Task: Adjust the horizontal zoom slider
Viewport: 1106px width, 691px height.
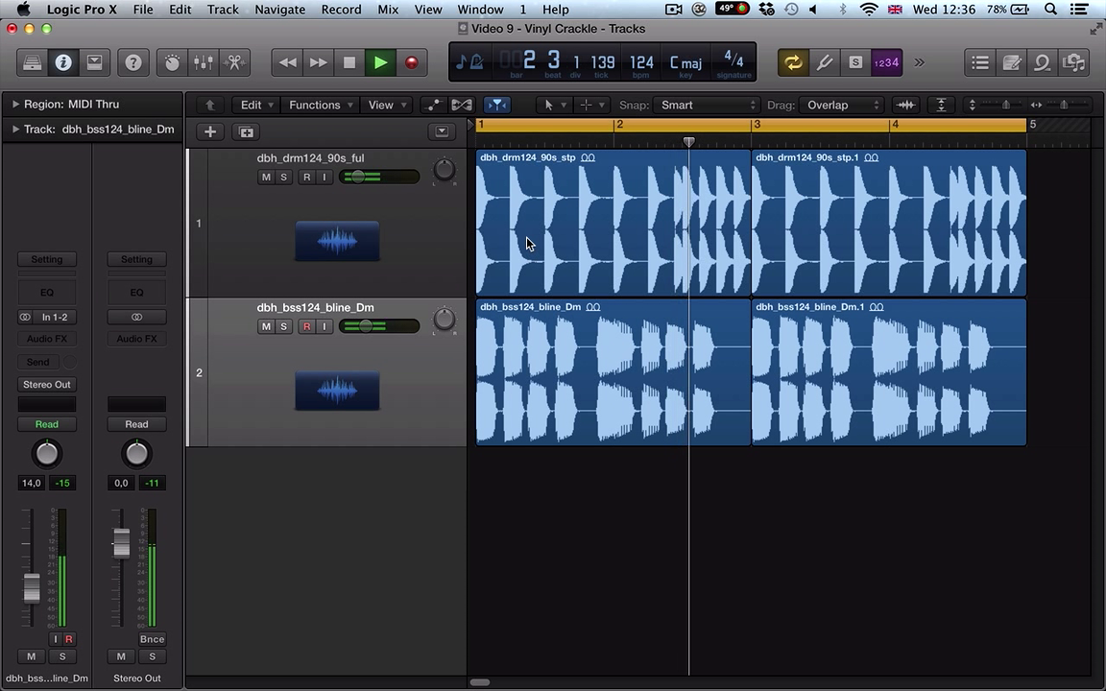Action: (x=1062, y=105)
